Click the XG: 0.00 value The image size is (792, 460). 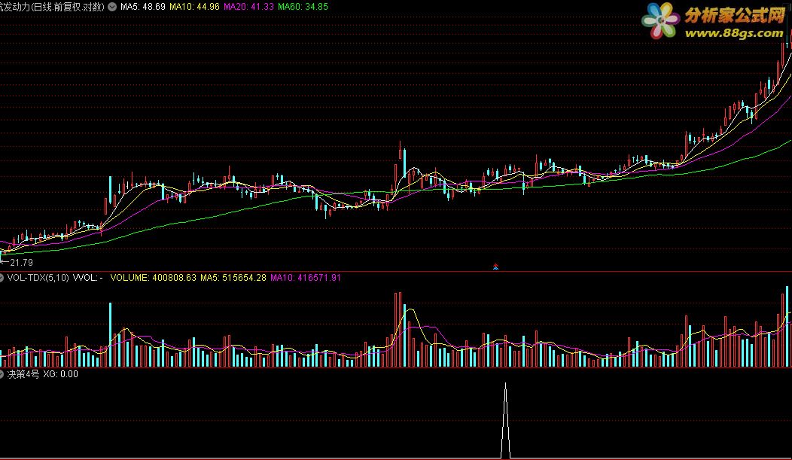pyautogui.click(x=61, y=374)
